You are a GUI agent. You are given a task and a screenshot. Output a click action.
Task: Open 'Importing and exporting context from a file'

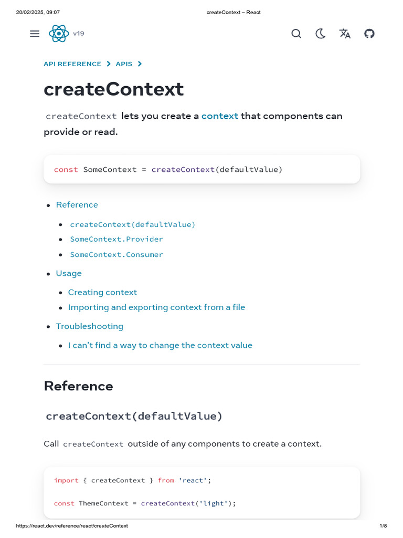156,307
